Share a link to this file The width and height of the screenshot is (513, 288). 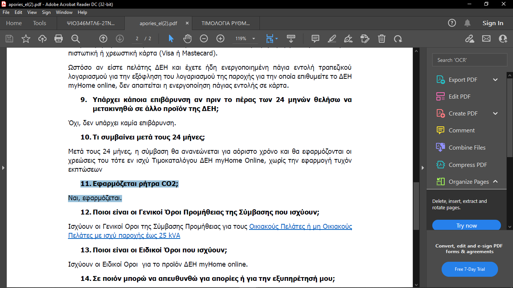pos(469,39)
